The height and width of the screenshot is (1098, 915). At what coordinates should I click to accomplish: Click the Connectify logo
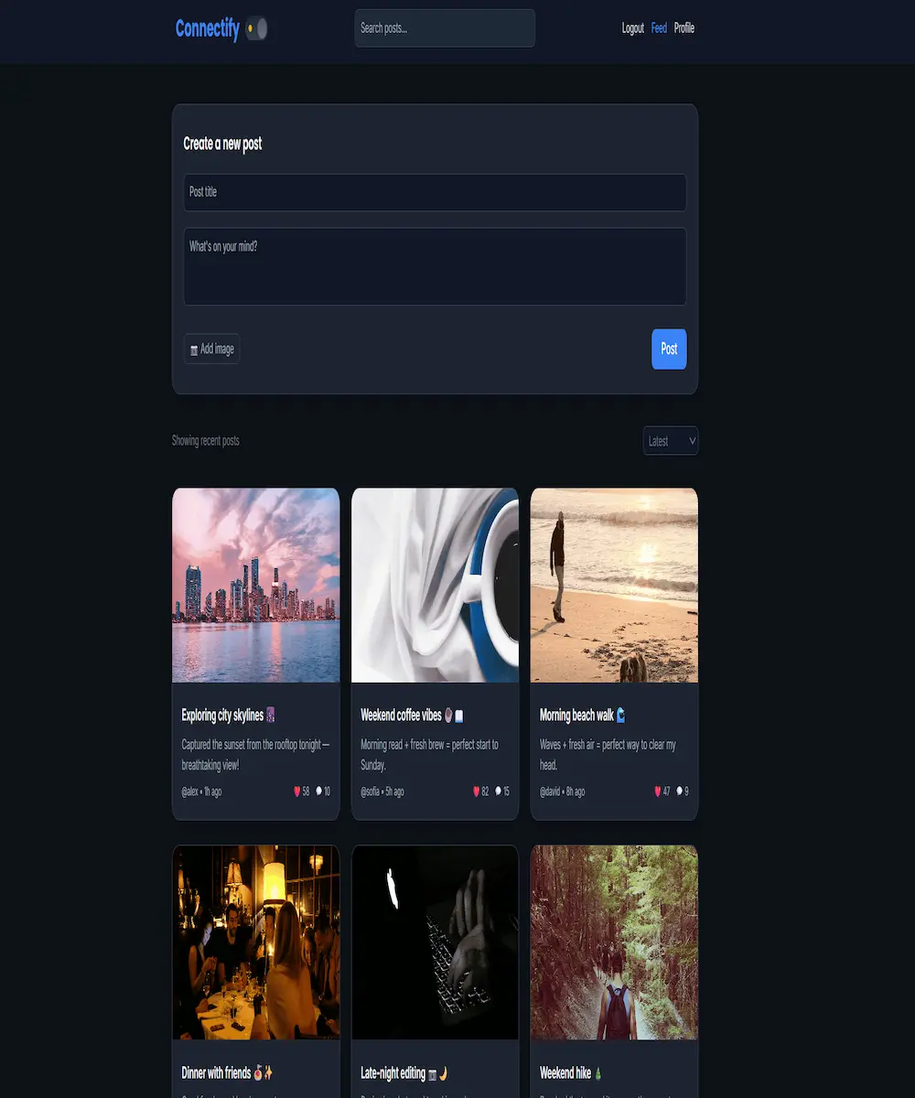pyautogui.click(x=207, y=29)
